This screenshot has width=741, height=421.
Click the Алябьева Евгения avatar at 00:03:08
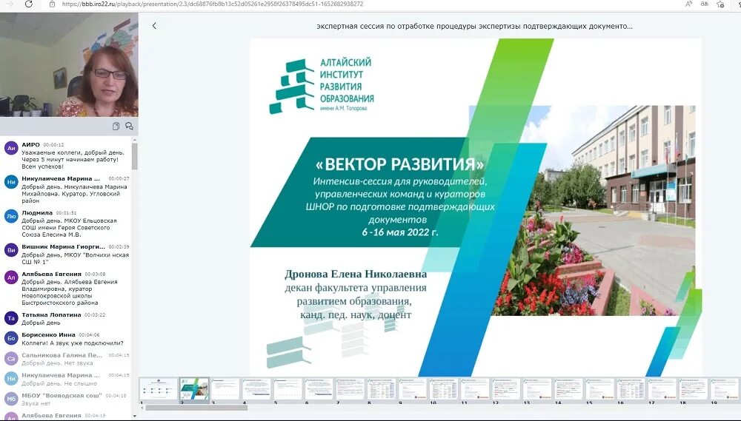[11, 277]
